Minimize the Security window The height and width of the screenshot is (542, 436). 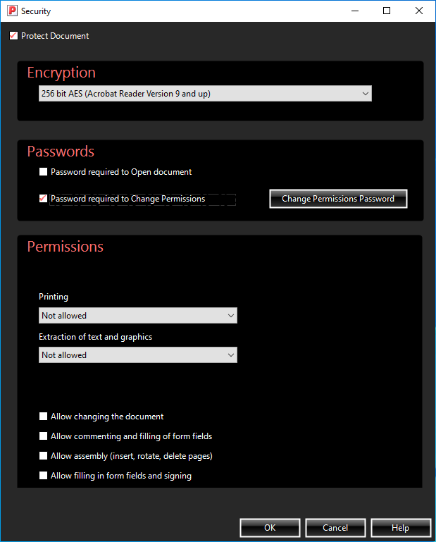[x=354, y=11]
